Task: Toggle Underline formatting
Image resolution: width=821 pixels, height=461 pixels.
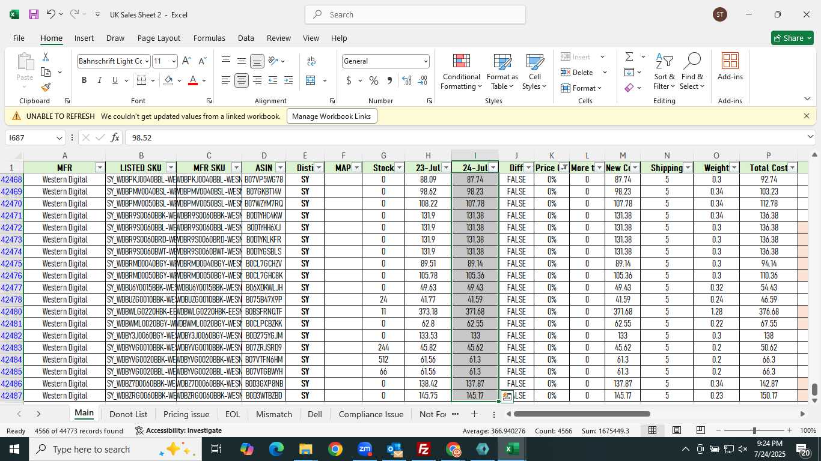Action: [x=115, y=80]
